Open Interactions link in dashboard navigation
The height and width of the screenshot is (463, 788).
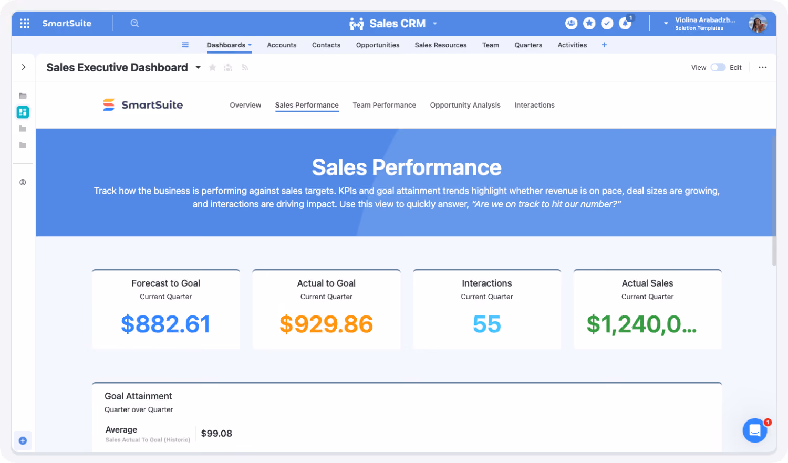(534, 105)
